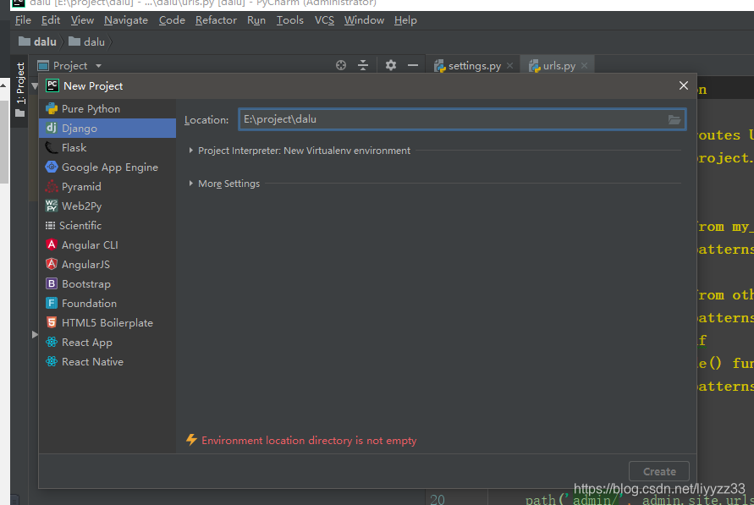Close the settings.py editor tab
Screen dimensions: 754x505
coord(509,66)
